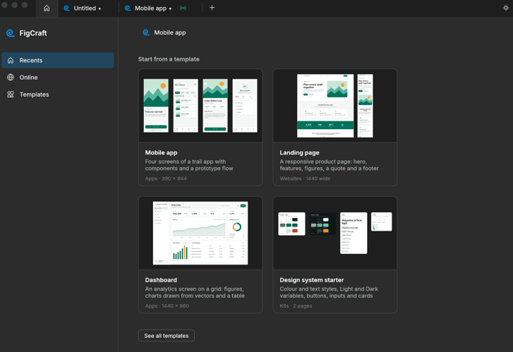This screenshot has width=513, height=352.
Task: Click 'Kits · 2 pages' metadata text
Action: click(296, 306)
